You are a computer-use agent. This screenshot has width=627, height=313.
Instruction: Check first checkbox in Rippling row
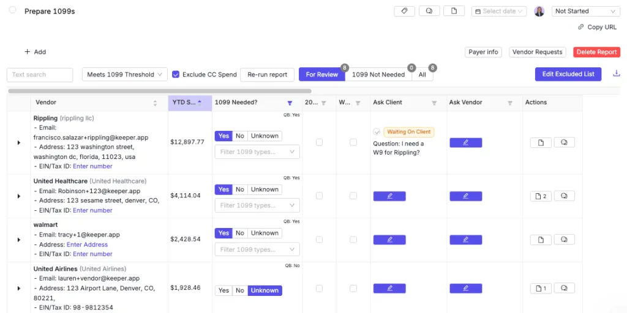(x=319, y=142)
